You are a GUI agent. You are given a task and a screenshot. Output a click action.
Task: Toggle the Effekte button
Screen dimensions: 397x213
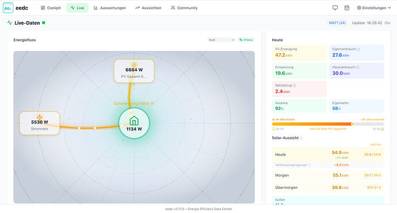click(246, 40)
